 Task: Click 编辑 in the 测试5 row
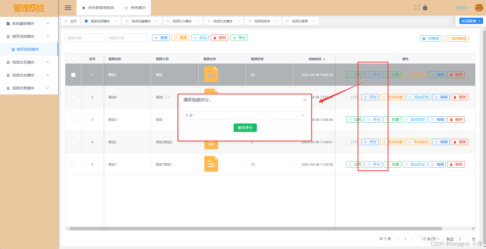437,75
